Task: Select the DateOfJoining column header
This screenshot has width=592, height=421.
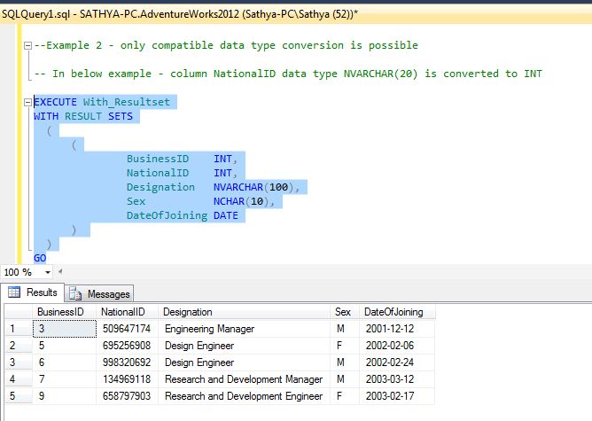Action: [x=397, y=312]
